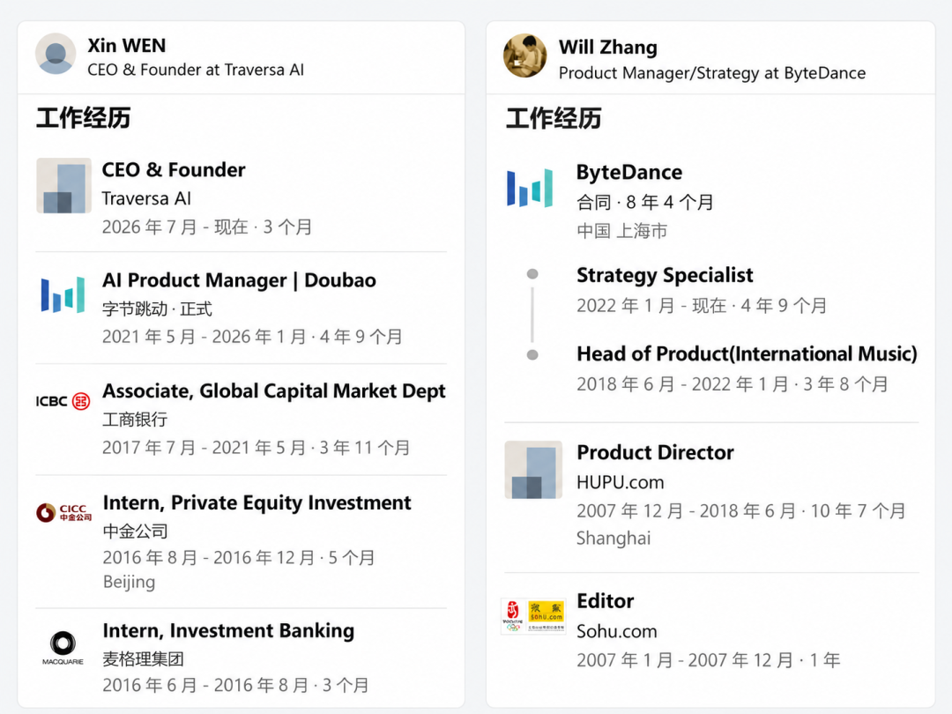
Task: Open the Traversa AI company logo
Action: point(63,186)
